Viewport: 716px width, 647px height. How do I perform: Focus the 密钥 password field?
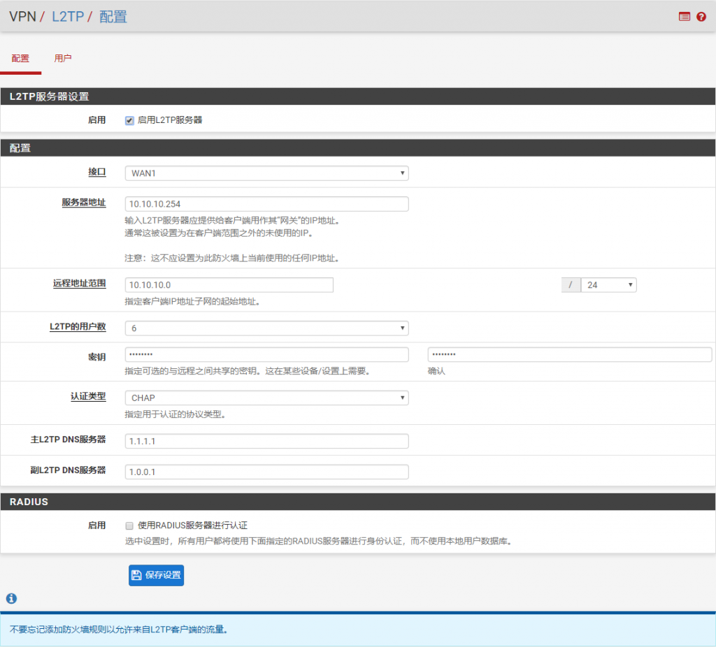click(x=266, y=355)
